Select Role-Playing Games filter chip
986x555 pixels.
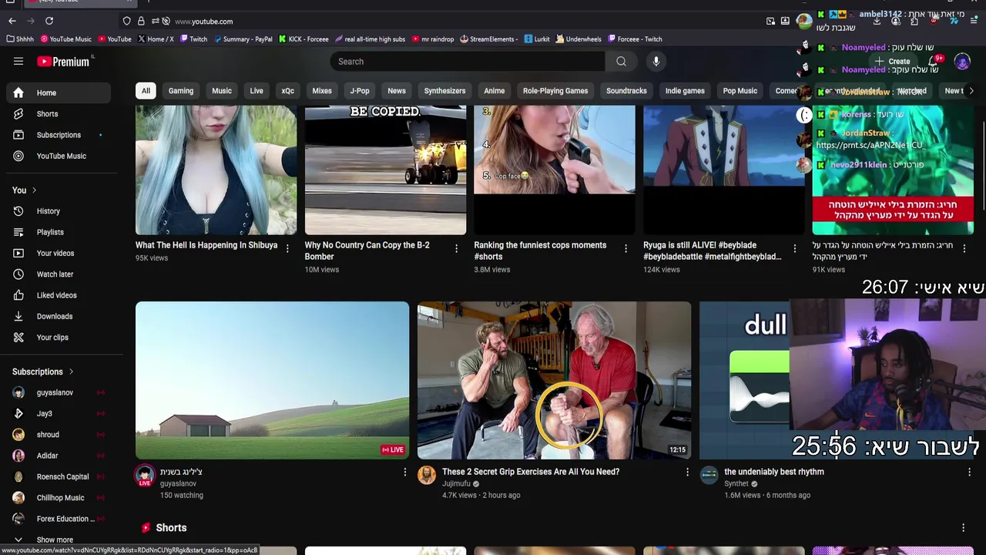pyautogui.click(x=555, y=91)
